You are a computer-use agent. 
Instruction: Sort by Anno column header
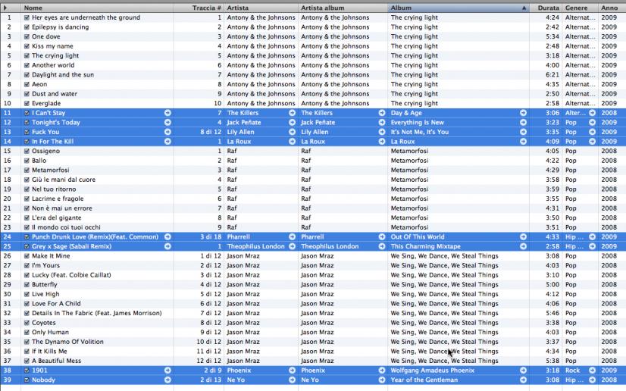point(612,8)
